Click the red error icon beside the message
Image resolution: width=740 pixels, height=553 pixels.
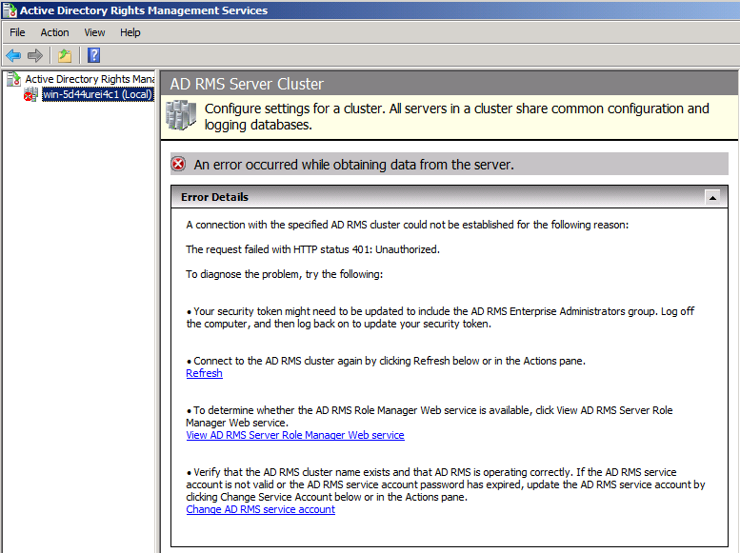[x=178, y=165]
